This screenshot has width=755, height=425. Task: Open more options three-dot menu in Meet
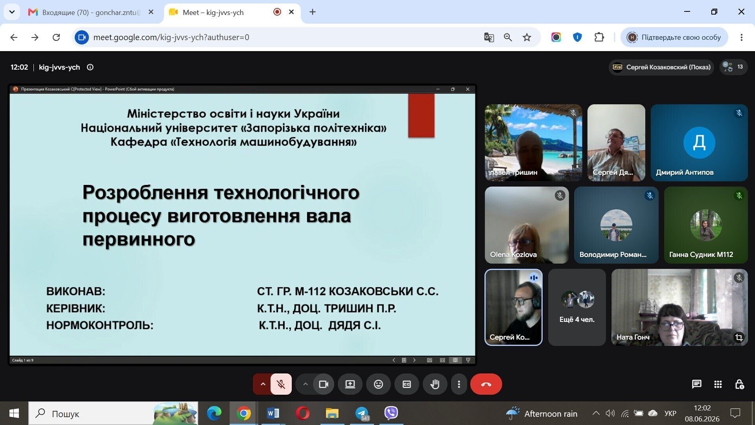459,384
